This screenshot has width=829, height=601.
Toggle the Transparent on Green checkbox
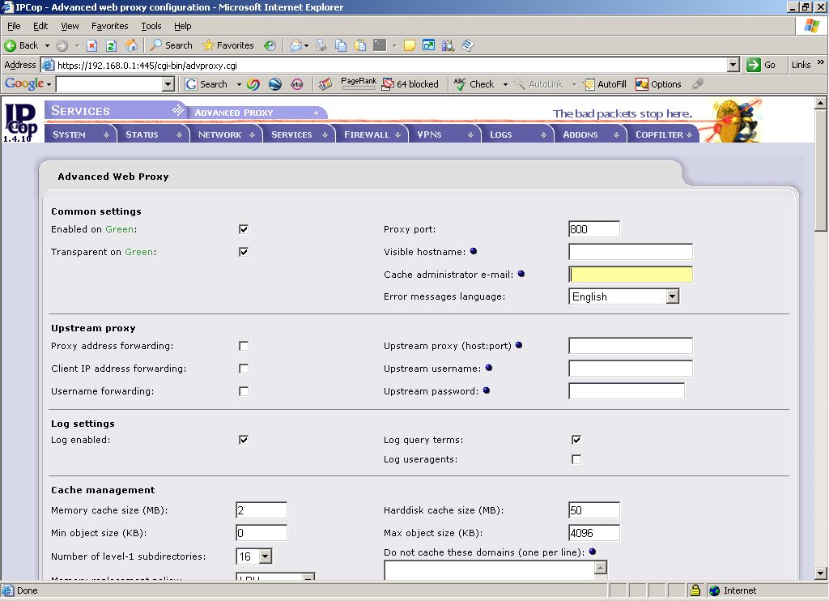244,252
